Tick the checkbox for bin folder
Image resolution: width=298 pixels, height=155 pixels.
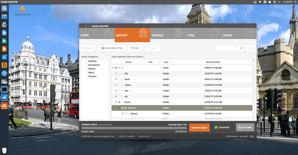[119, 74]
